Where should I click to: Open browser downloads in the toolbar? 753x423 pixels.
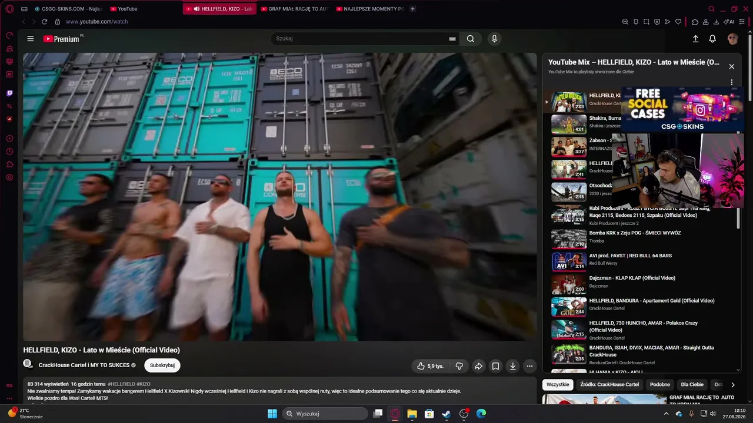[x=717, y=22]
